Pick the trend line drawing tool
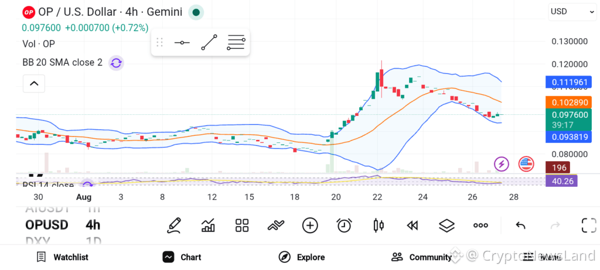Screen dimensions: 600x270 209,42
